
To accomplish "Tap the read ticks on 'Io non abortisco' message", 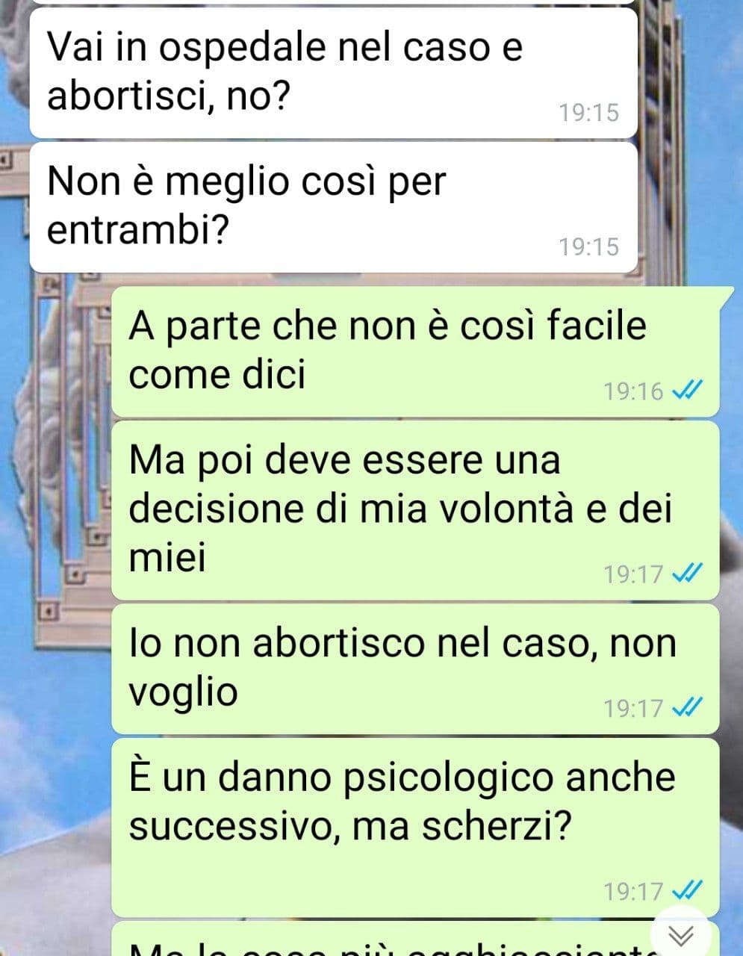I will pyautogui.click(x=687, y=707).
